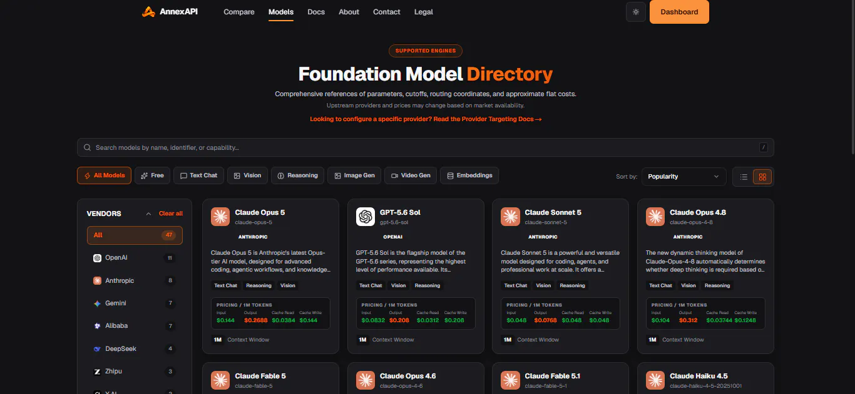Click Reasoning tag on Claude Opus 5 card

tap(259, 285)
